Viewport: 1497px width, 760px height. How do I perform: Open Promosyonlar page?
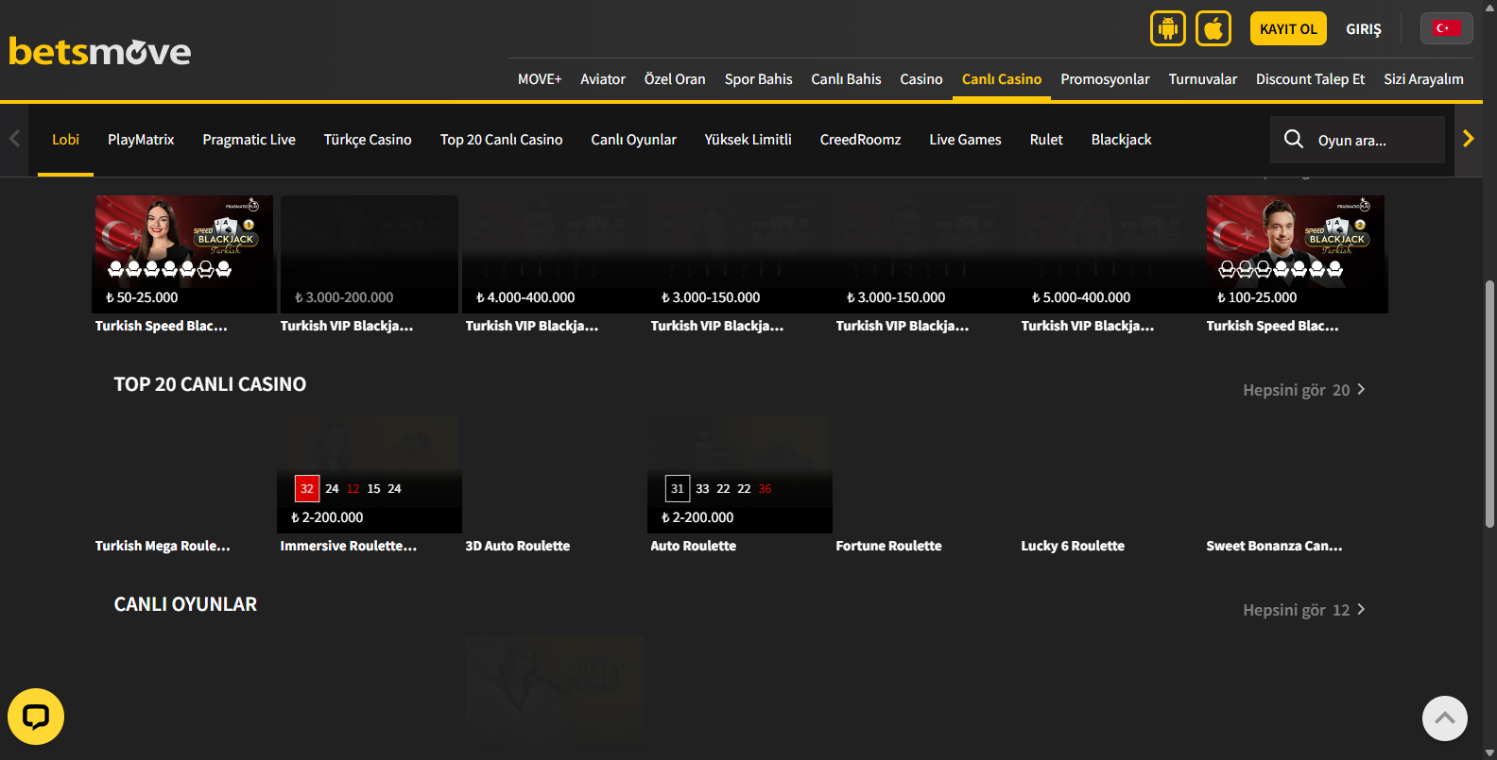coord(1105,79)
